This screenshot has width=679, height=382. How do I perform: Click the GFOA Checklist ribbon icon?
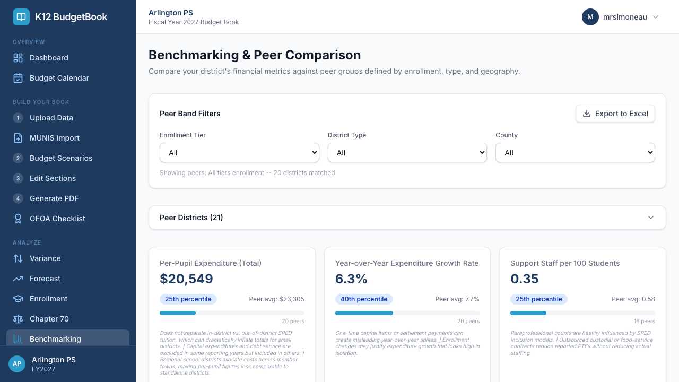tap(18, 219)
